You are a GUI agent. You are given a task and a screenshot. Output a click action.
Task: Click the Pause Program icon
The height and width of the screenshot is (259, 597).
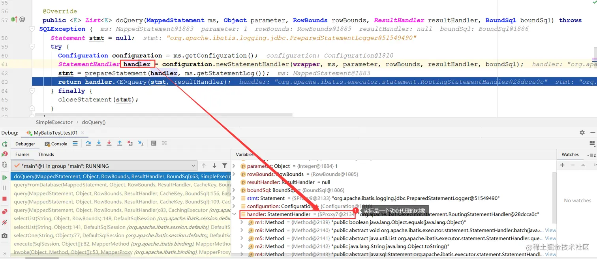tap(5, 188)
